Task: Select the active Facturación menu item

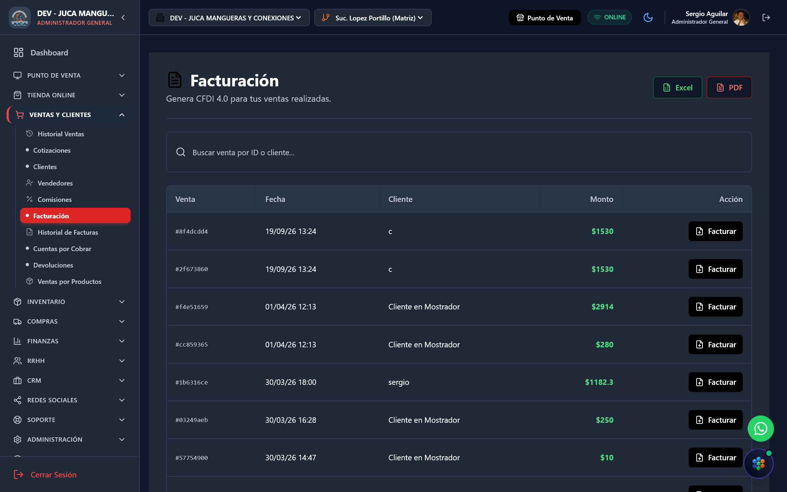Action: pyautogui.click(x=75, y=216)
